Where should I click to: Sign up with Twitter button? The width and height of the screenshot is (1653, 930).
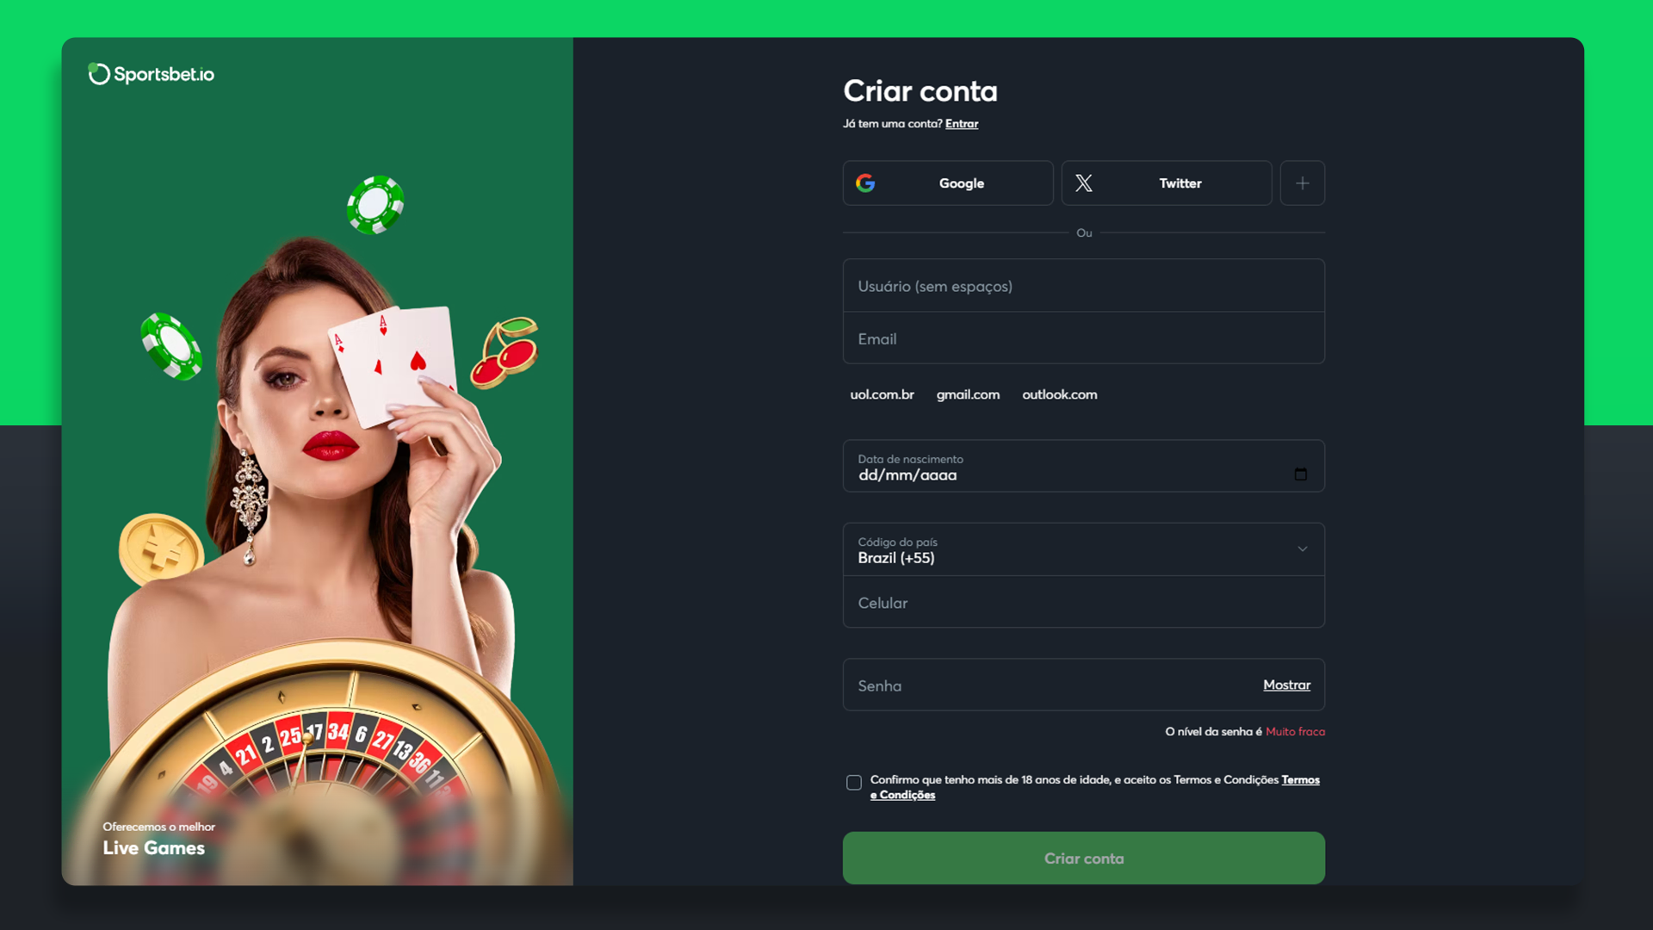coord(1167,183)
